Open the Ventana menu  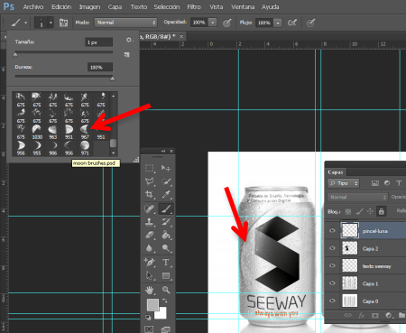[243, 6]
